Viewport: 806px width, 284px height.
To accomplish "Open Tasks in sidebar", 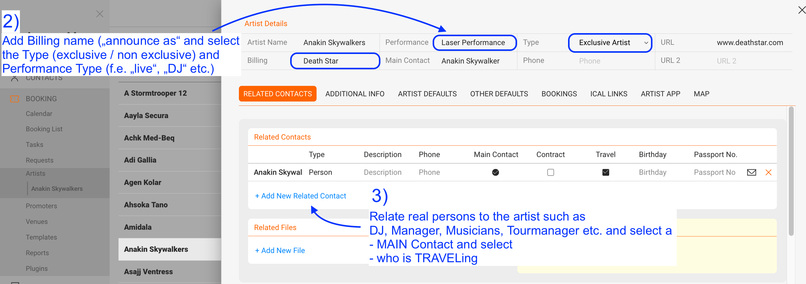I will (34, 144).
